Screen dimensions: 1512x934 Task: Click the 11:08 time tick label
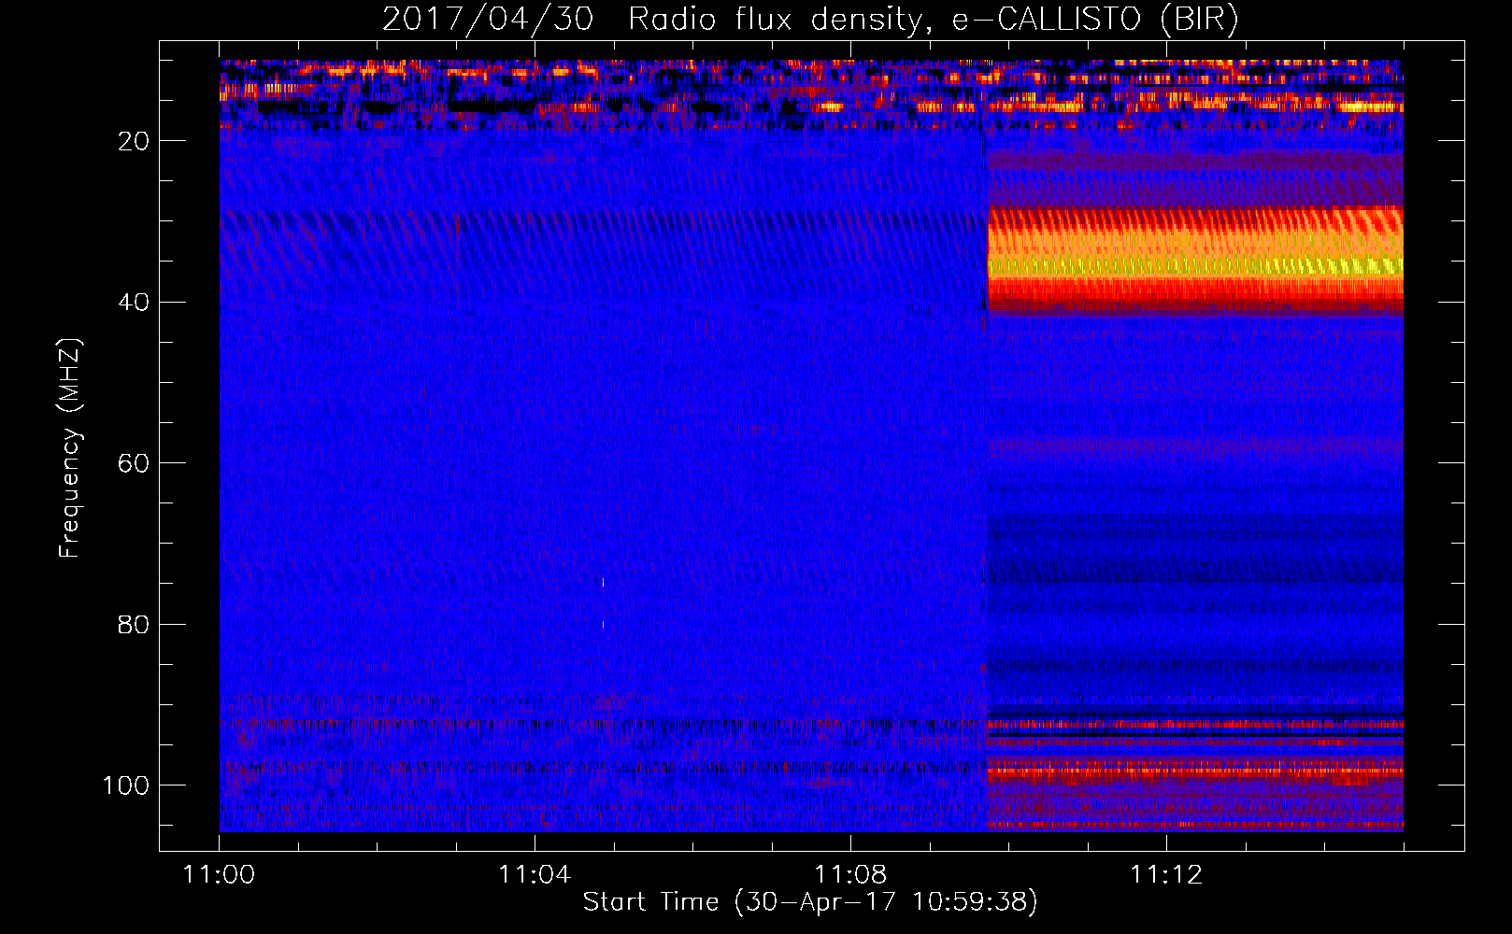850,874
